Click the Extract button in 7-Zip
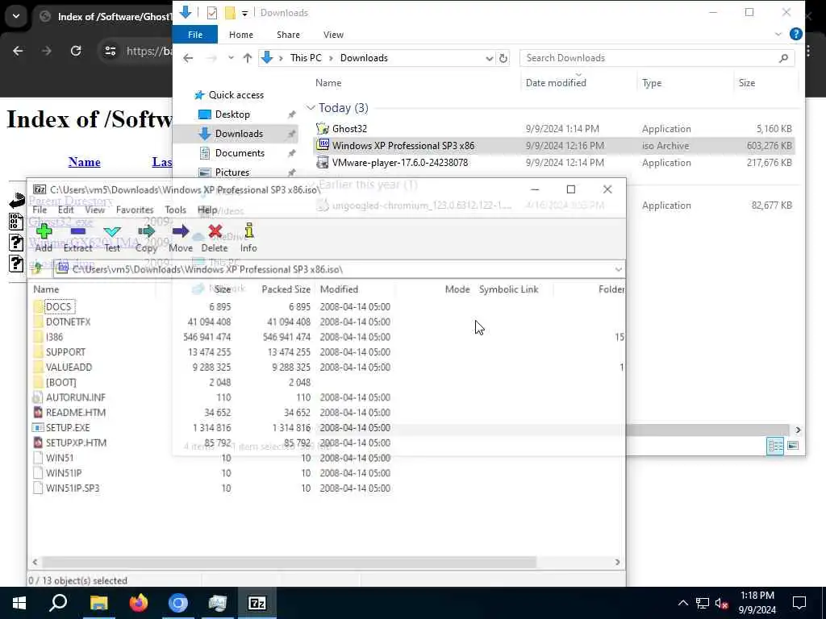Viewport: 826px width, 619px height. [77, 237]
